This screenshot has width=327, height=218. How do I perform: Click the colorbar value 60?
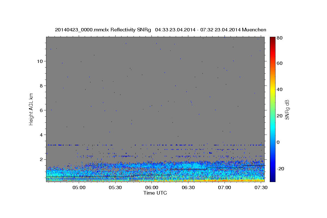coord(279,63)
